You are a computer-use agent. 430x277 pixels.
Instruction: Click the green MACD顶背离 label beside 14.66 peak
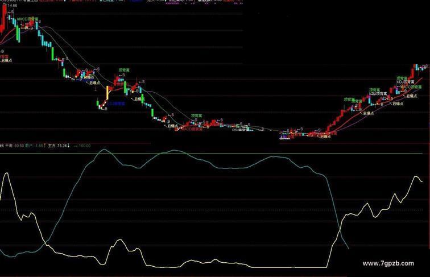coord(28,19)
